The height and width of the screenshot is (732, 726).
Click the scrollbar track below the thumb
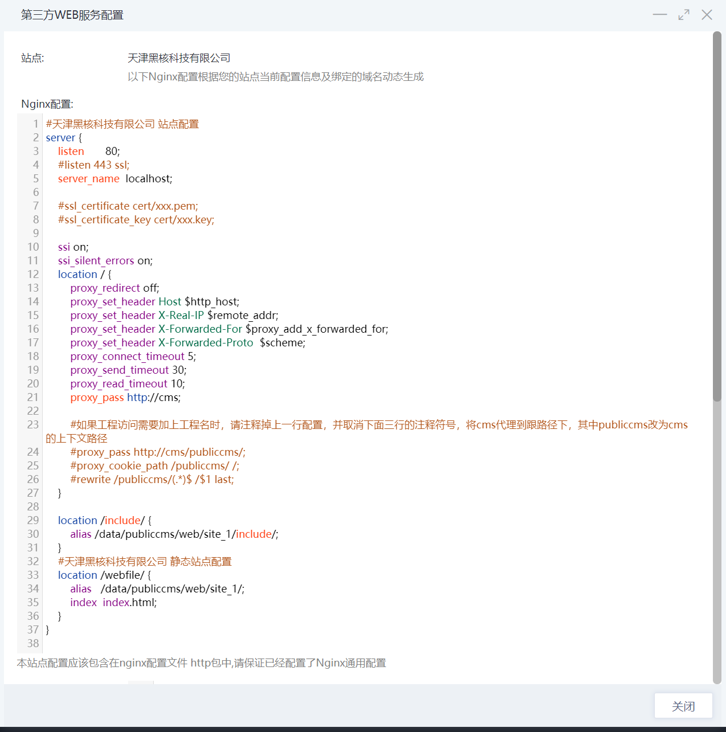tap(717, 541)
